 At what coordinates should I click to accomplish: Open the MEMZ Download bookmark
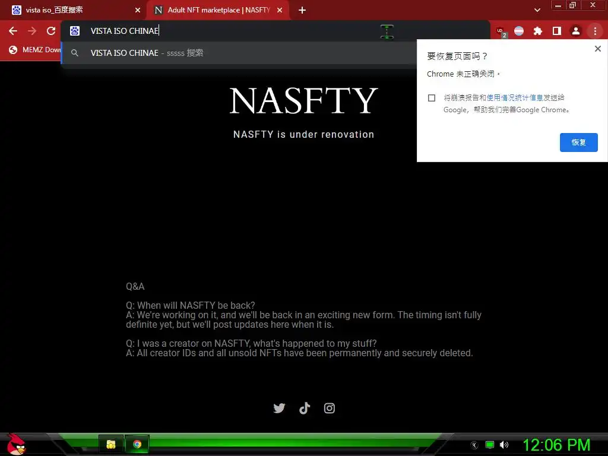pos(35,50)
